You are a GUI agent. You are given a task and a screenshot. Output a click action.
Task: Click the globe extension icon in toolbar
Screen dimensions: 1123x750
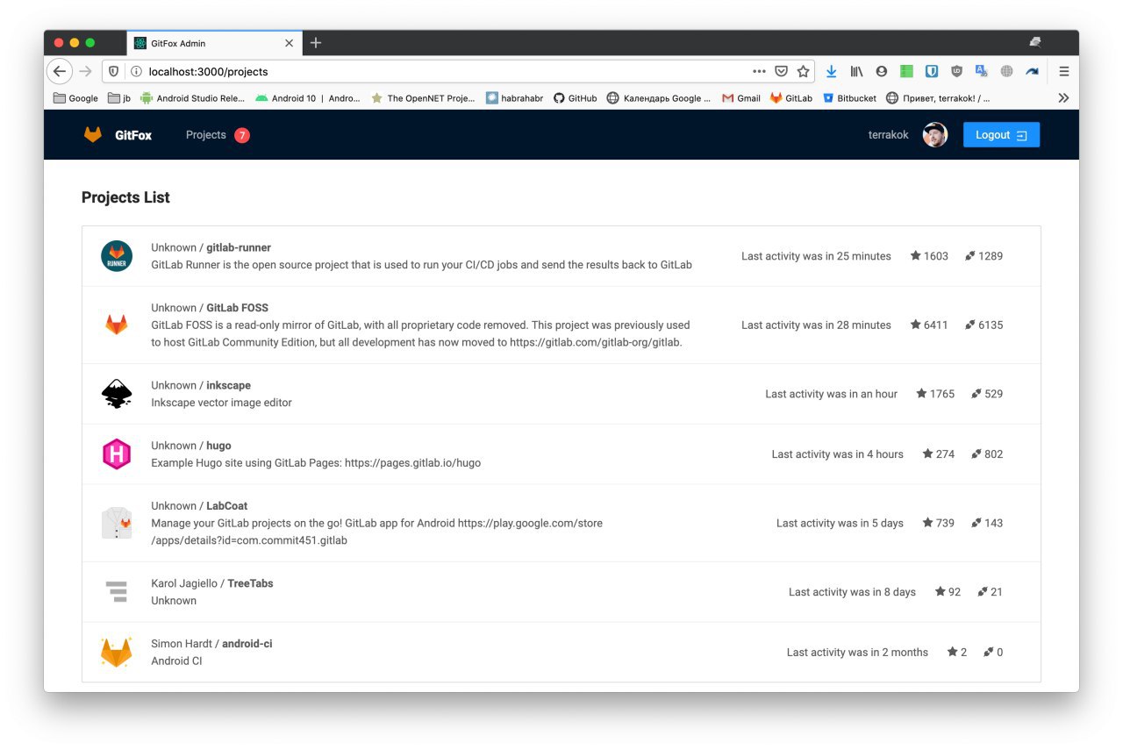(x=1007, y=72)
